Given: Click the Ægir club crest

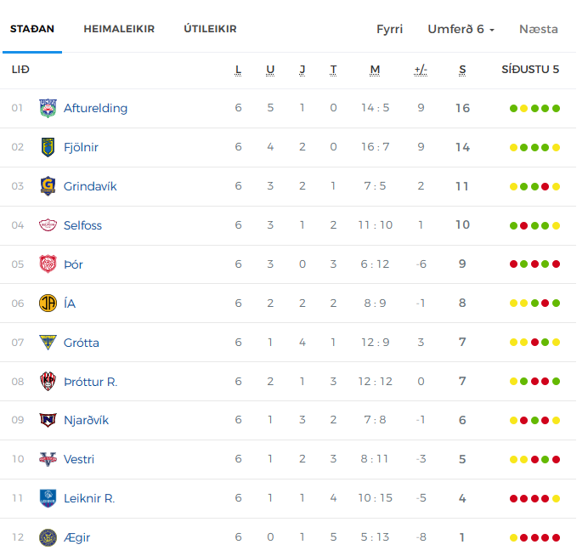Looking at the screenshot, I should (48, 537).
